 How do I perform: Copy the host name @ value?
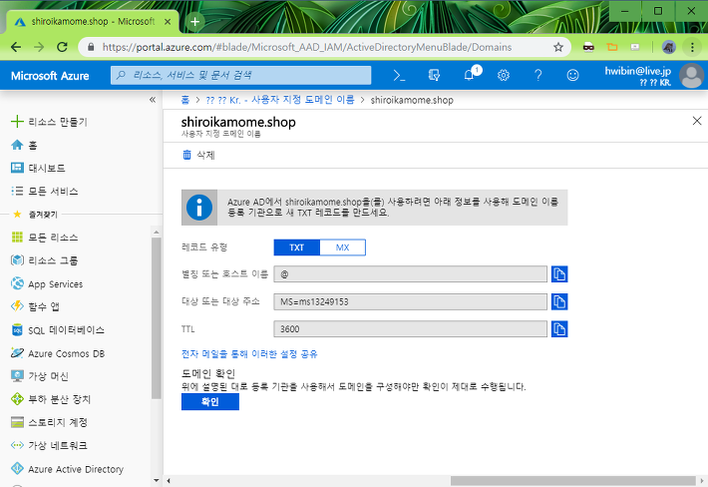pos(559,274)
